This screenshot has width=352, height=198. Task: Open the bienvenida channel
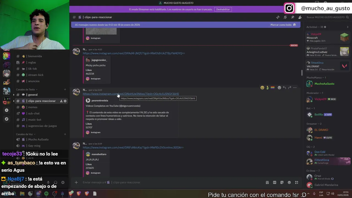[x=35, y=56]
